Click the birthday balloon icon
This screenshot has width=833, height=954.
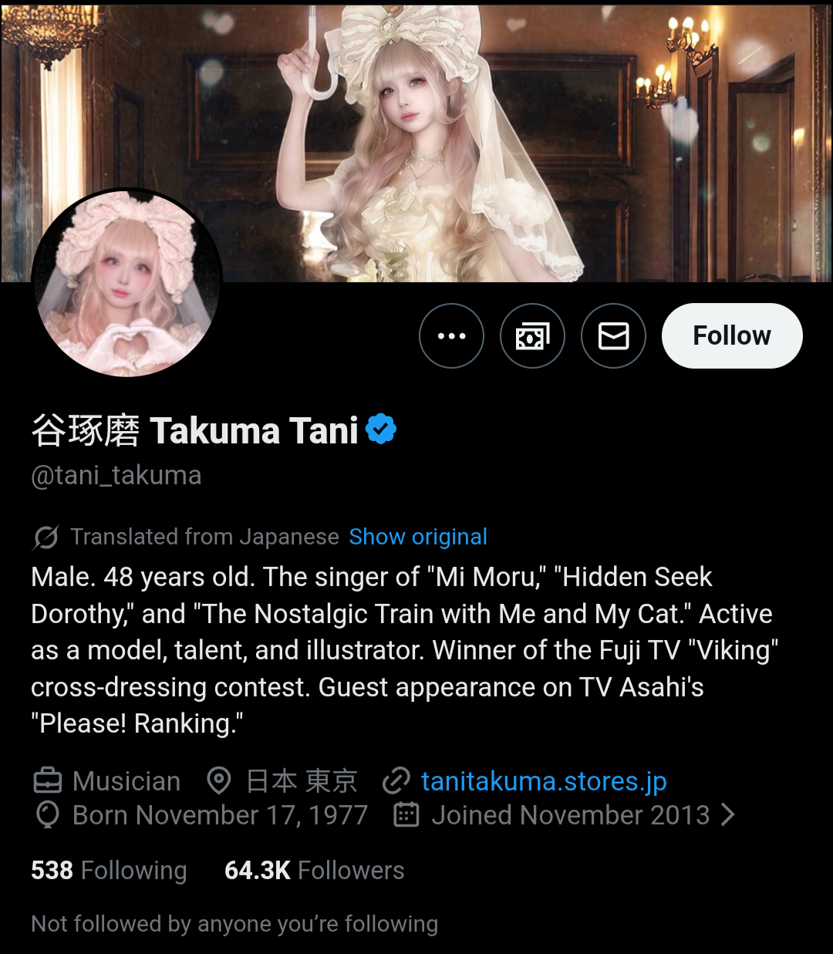pyautogui.click(x=47, y=814)
